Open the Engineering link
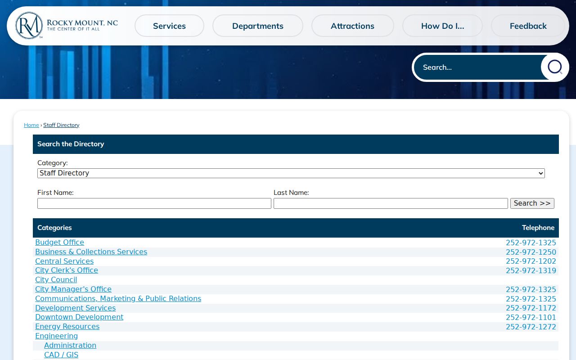 coord(56,336)
